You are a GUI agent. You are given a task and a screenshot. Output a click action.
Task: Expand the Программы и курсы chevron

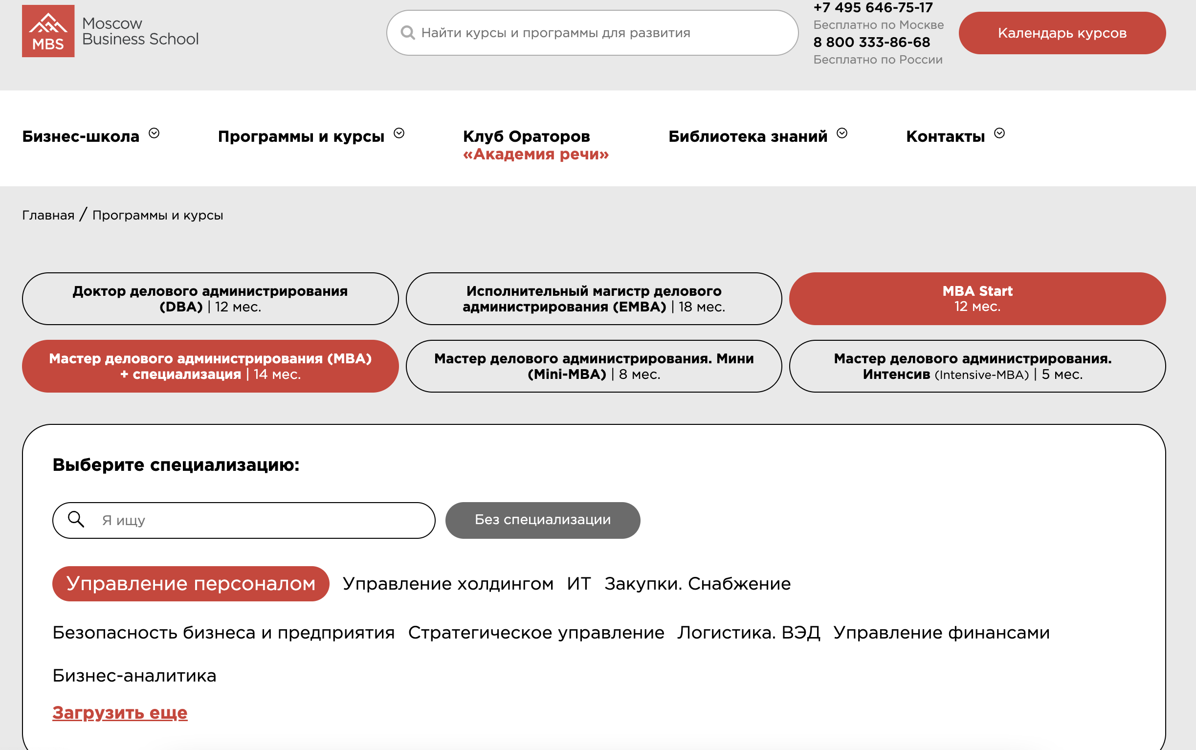pyautogui.click(x=399, y=133)
